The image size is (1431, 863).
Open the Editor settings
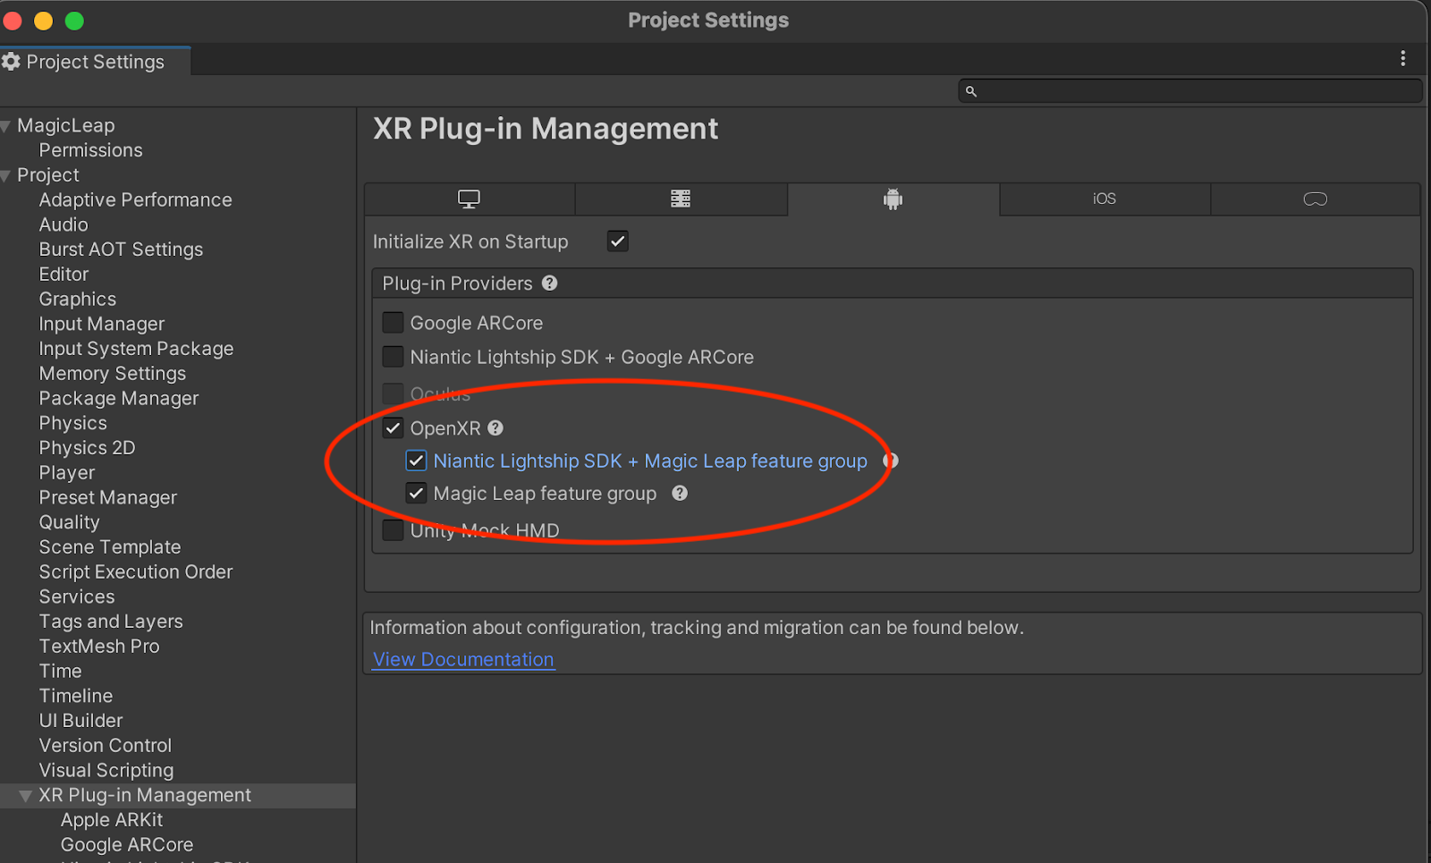64,275
